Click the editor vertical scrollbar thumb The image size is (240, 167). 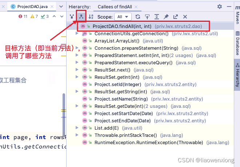pyautogui.click(x=64, y=115)
